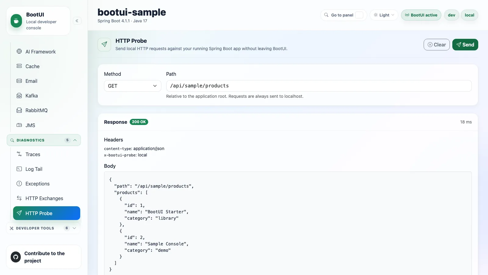This screenshot has width=488, height=275.
Task: Click Spring Boot 4.1.1 · Java 17 text
Action: coord(122,21)
